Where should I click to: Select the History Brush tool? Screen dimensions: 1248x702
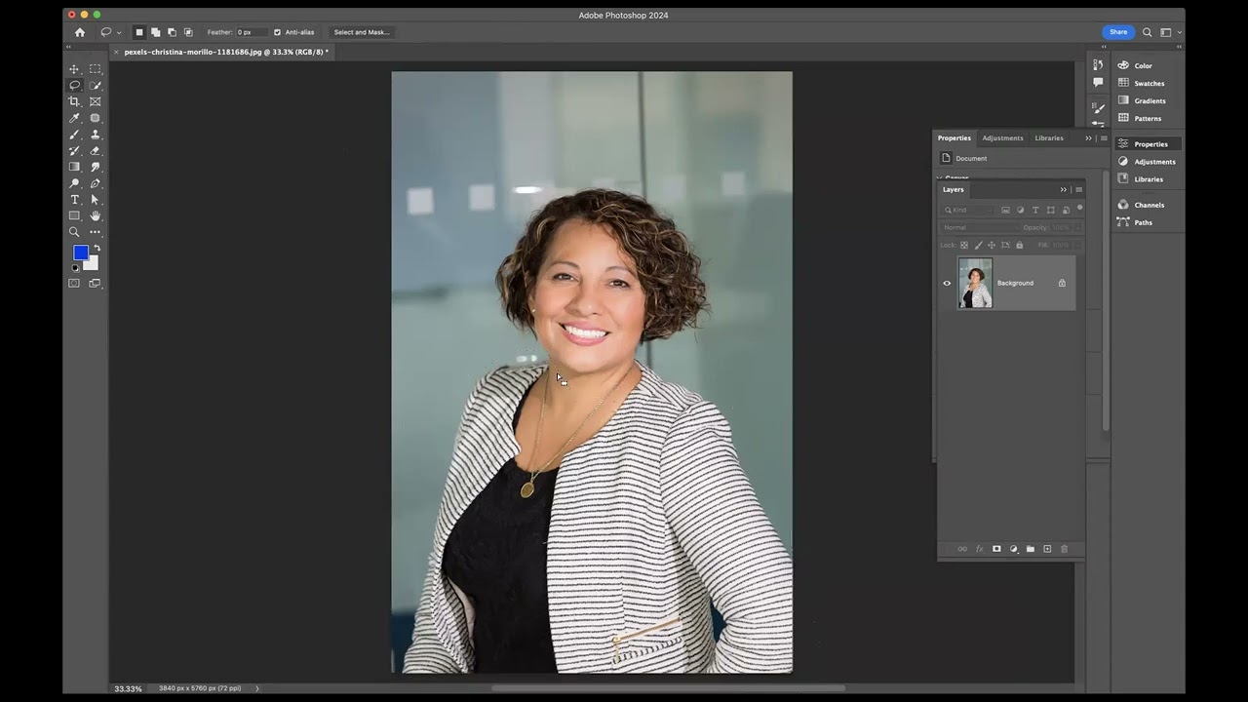coord(74,150)
